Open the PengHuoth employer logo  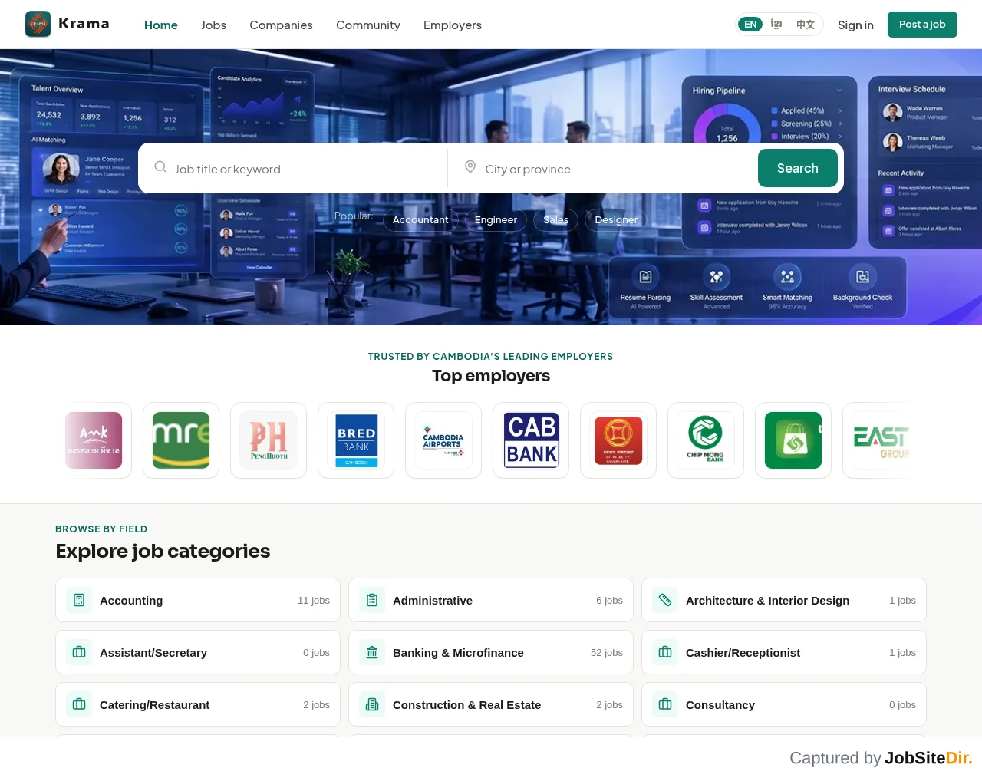pos(269,440)
